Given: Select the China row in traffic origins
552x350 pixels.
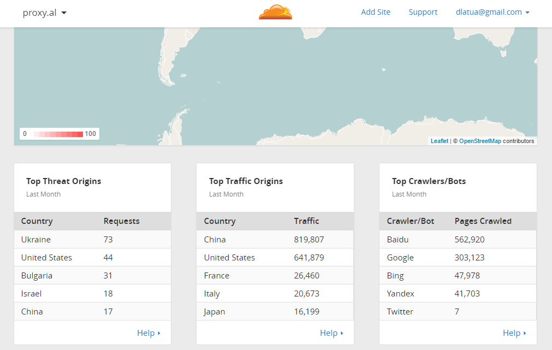Looking at the screenshot, I should [x=275, y=239].
